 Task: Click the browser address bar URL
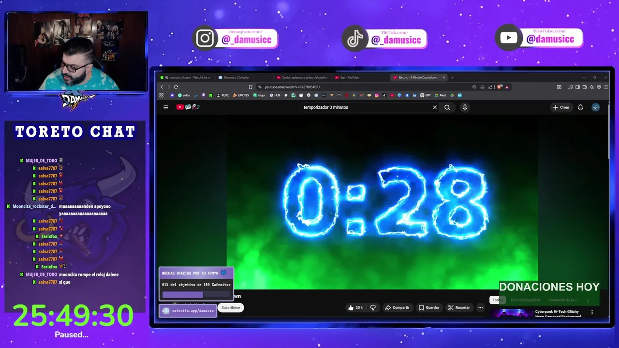coord(292,87)
